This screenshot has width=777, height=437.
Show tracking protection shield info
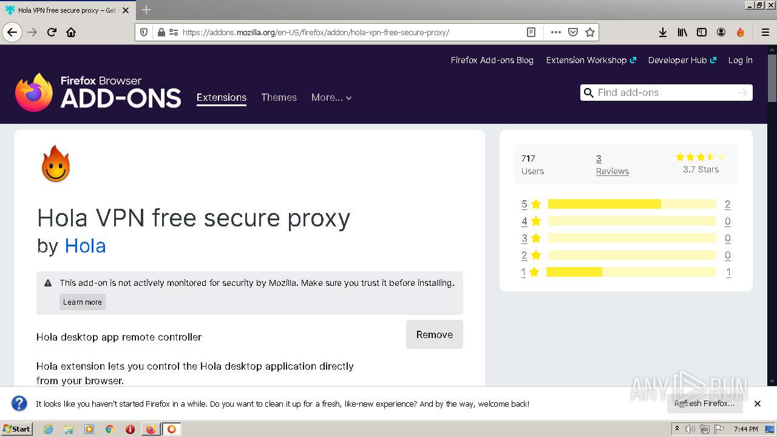tap(144, 32)
